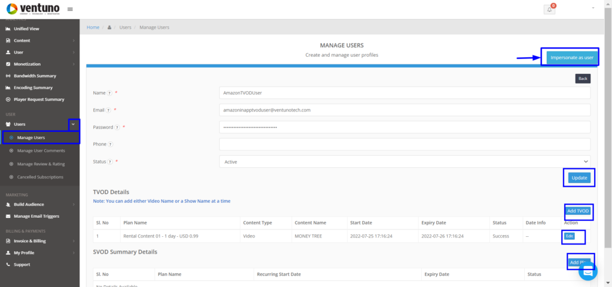
Task: Click the Update button
Action: point(579,178)
